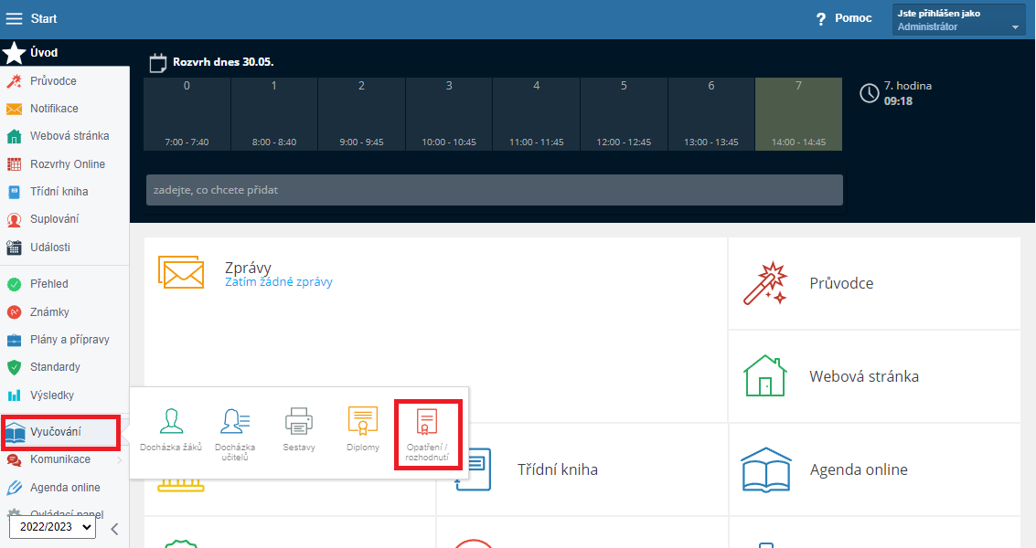Click the Standardy shield icon
The image size is (1036, 548).
(14, 367)
